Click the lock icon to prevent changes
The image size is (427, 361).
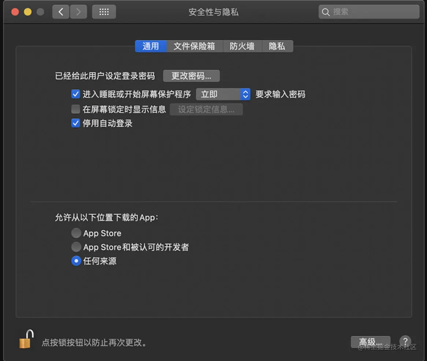point(26,339)
